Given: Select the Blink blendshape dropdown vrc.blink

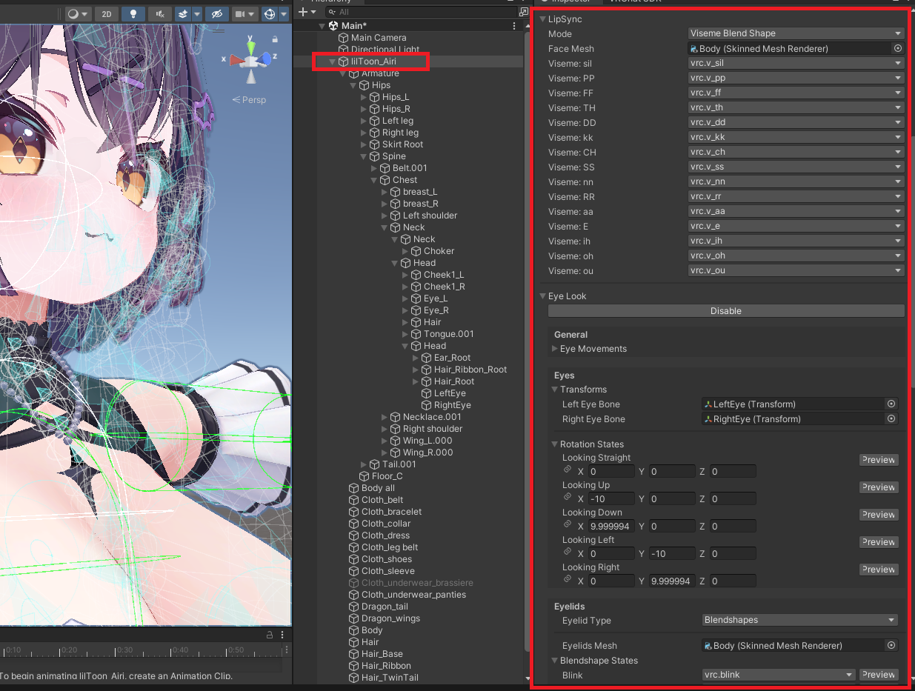Looking at the screenshot, I should (777, 675).
